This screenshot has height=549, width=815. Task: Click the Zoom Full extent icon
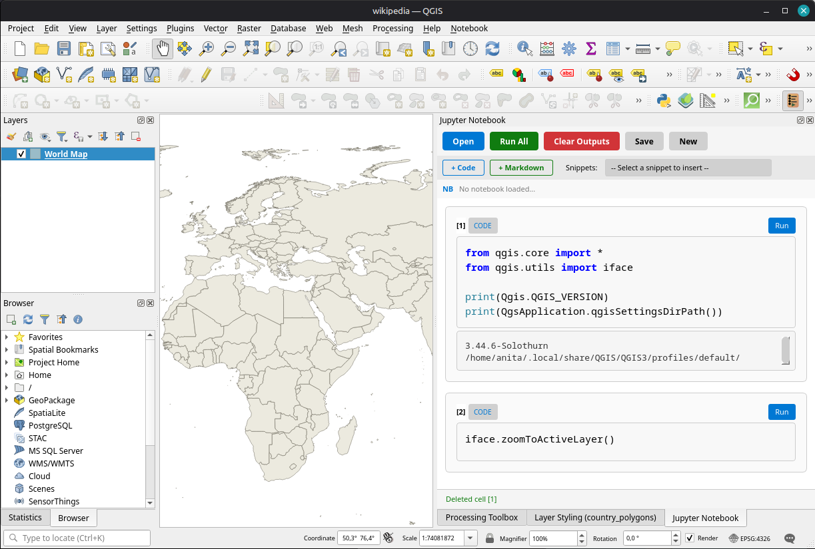click(251, 49)
